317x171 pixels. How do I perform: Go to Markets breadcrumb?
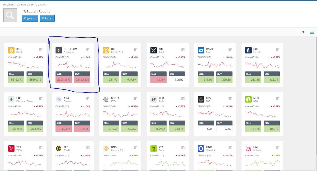tap(21, 5)
